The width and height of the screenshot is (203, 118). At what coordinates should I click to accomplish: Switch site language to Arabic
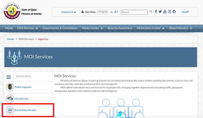pos(185,12)
